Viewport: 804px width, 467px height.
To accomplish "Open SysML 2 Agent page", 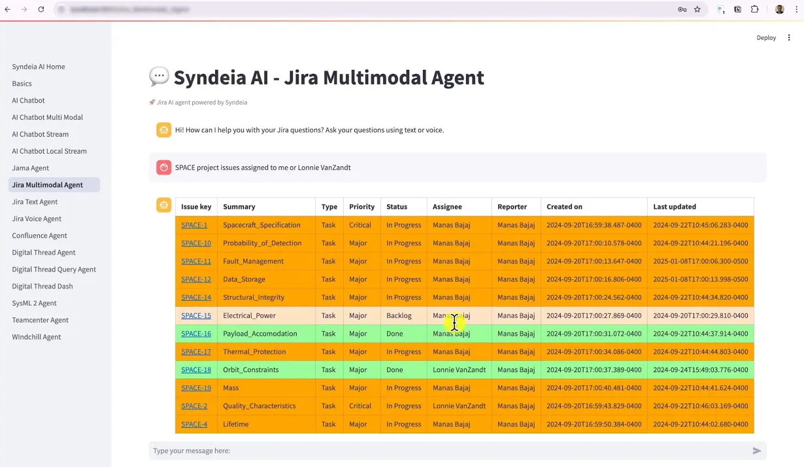I will coord(35,303).
